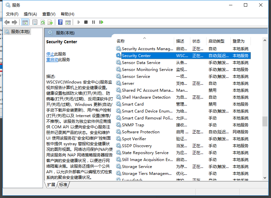271x198 pixels.
Task: Open the 查看(V) menu
Action: 48,14
